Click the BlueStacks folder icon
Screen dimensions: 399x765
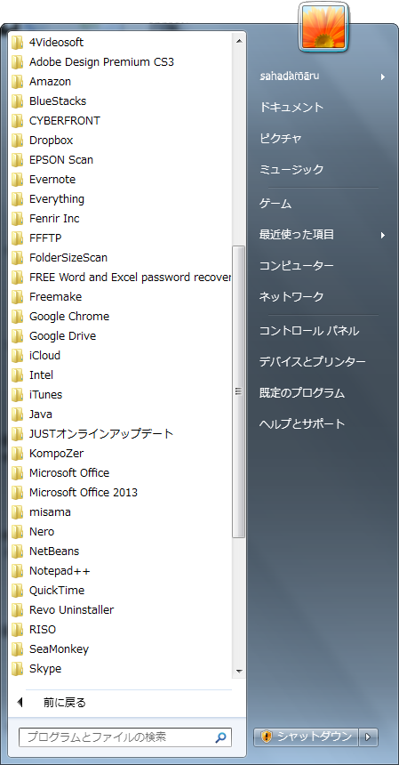17,101
